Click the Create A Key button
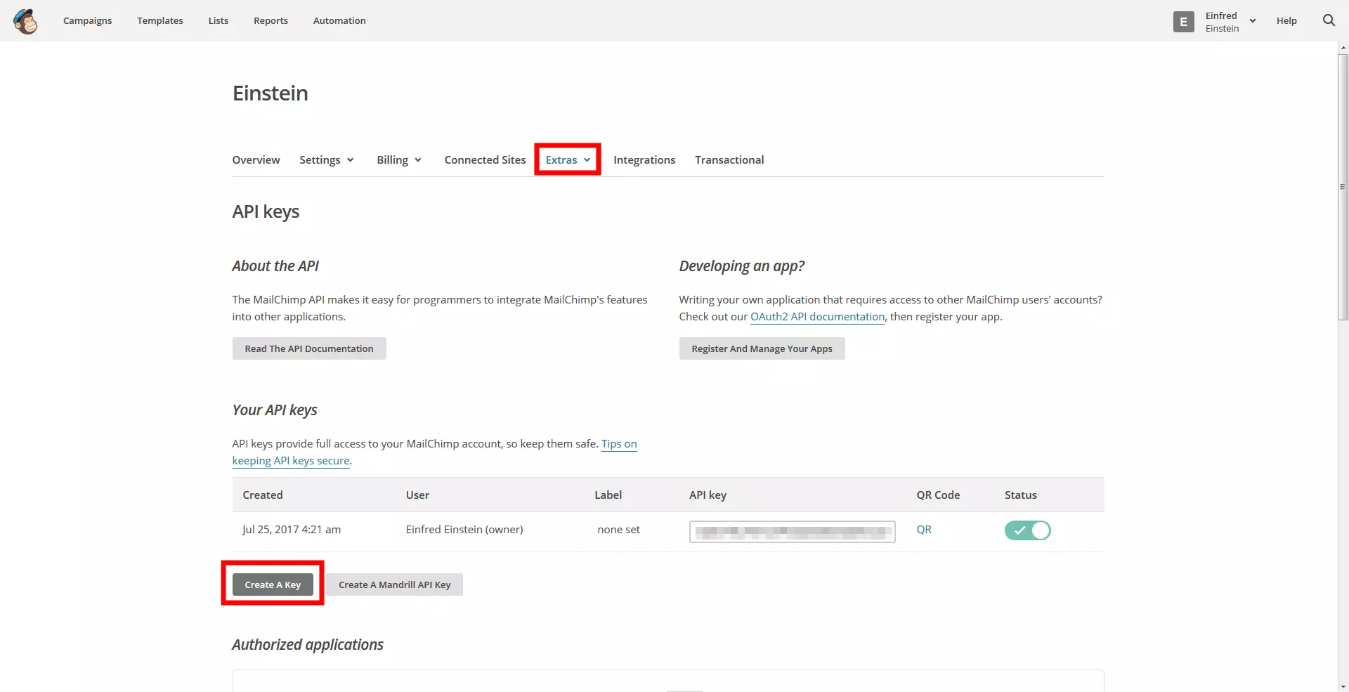 (273, 585)
